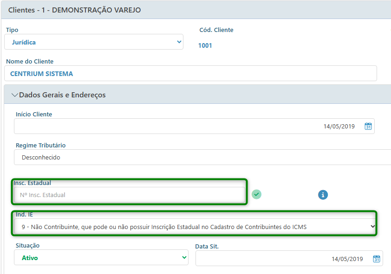
Task: Click the Situação label
Action: pos(28,245)
